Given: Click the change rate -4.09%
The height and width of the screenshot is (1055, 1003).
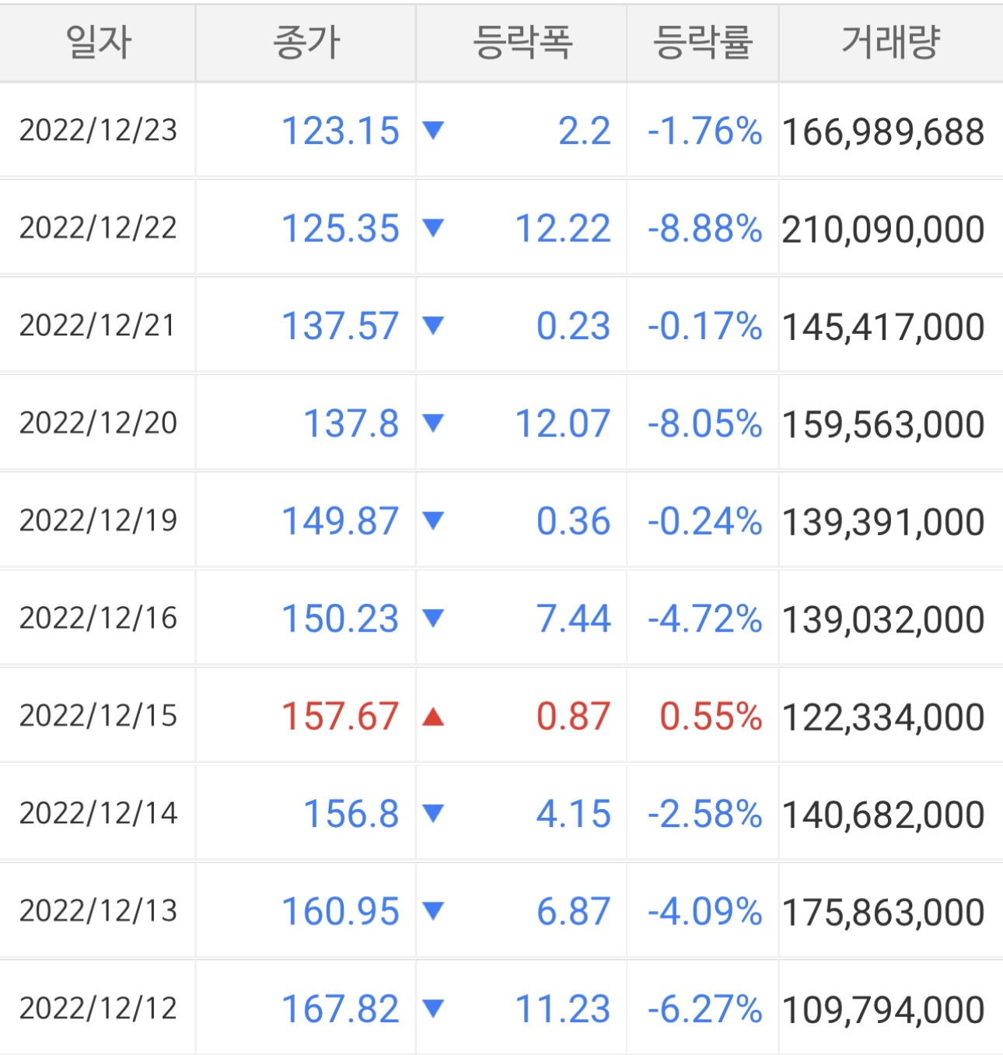Looking at the screenshot, I should [704, 912].
